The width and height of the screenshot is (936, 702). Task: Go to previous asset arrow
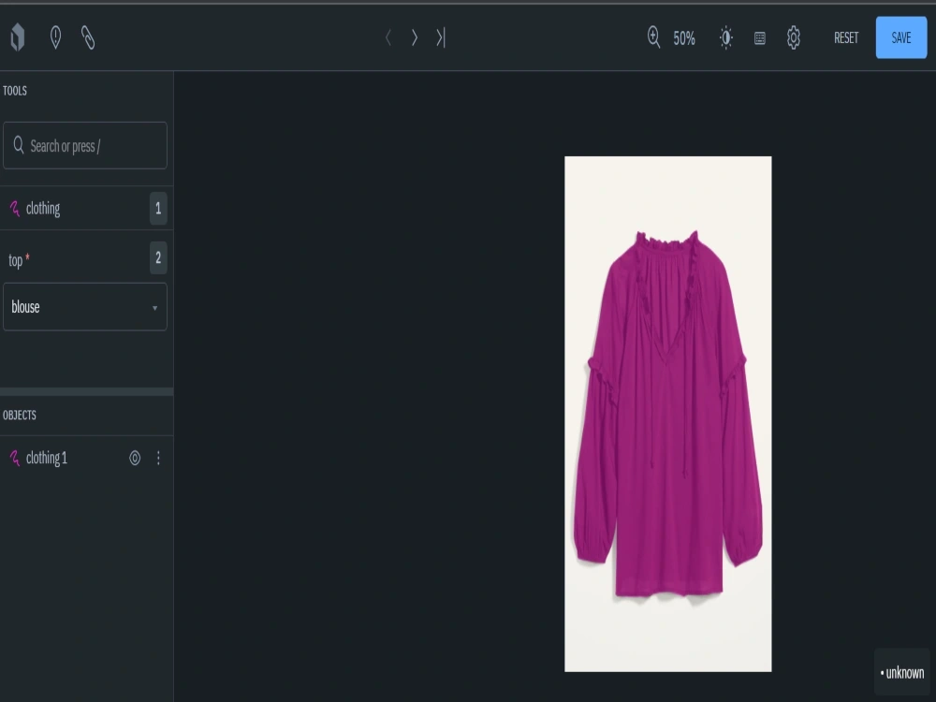pyautogui.click(x=388, y=37)
